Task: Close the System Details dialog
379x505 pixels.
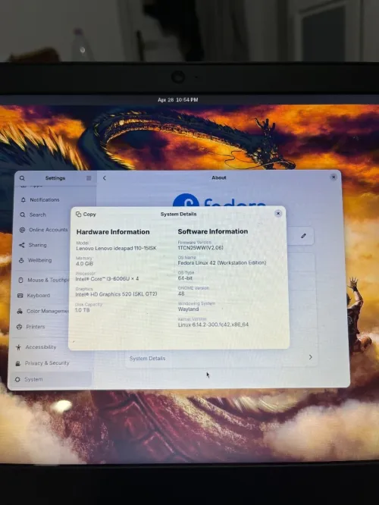Action: pos(278,214)
